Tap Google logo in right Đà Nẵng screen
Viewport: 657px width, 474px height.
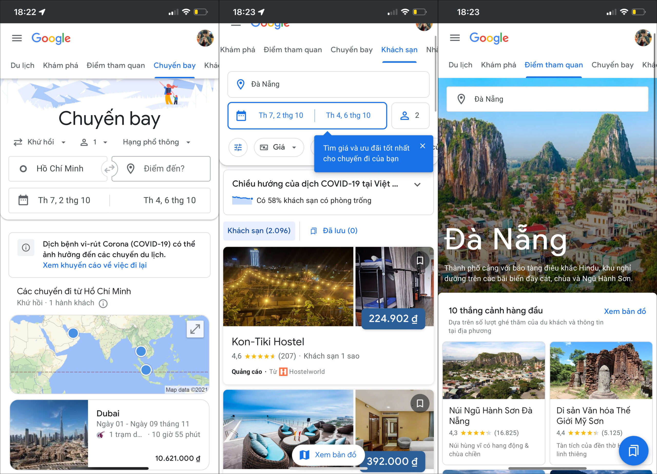[x=489, y=38]
